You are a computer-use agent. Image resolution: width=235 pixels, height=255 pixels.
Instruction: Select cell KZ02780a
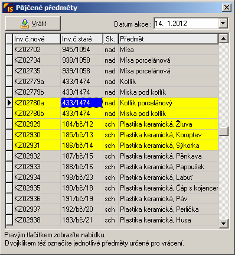click(x=37, y=103)
